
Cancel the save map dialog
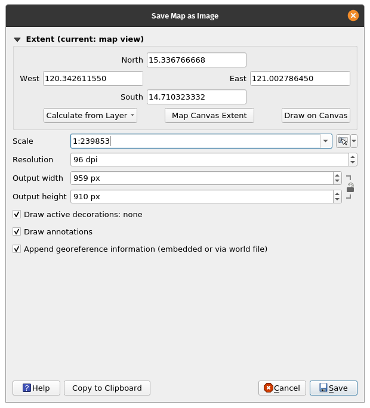click(x=282, y=388)
